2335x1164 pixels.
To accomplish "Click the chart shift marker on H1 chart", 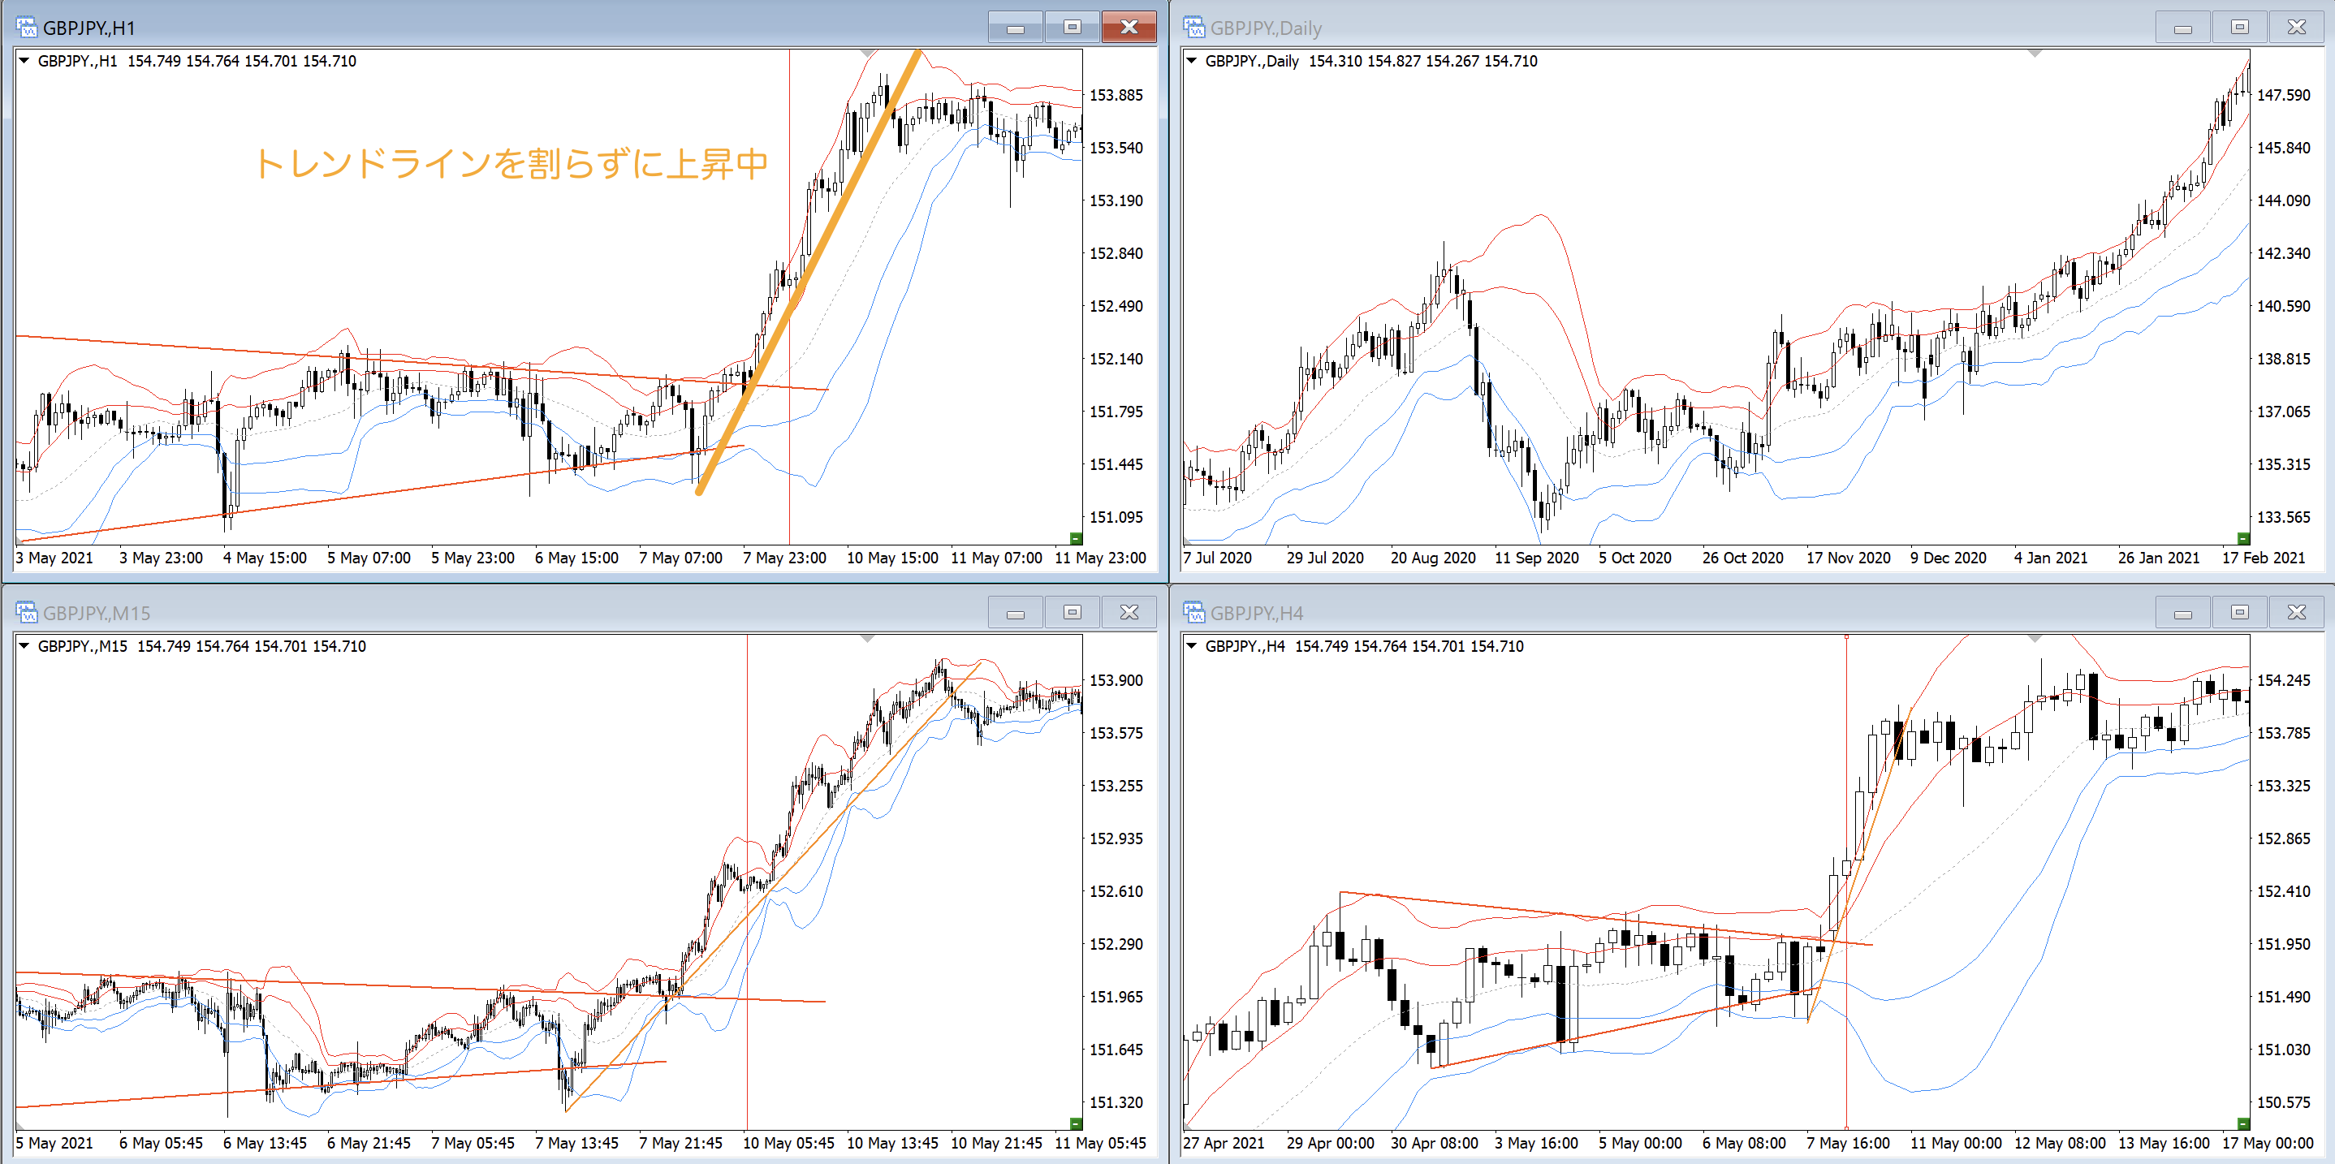I will pyautogui.click(x=867, y=54).
